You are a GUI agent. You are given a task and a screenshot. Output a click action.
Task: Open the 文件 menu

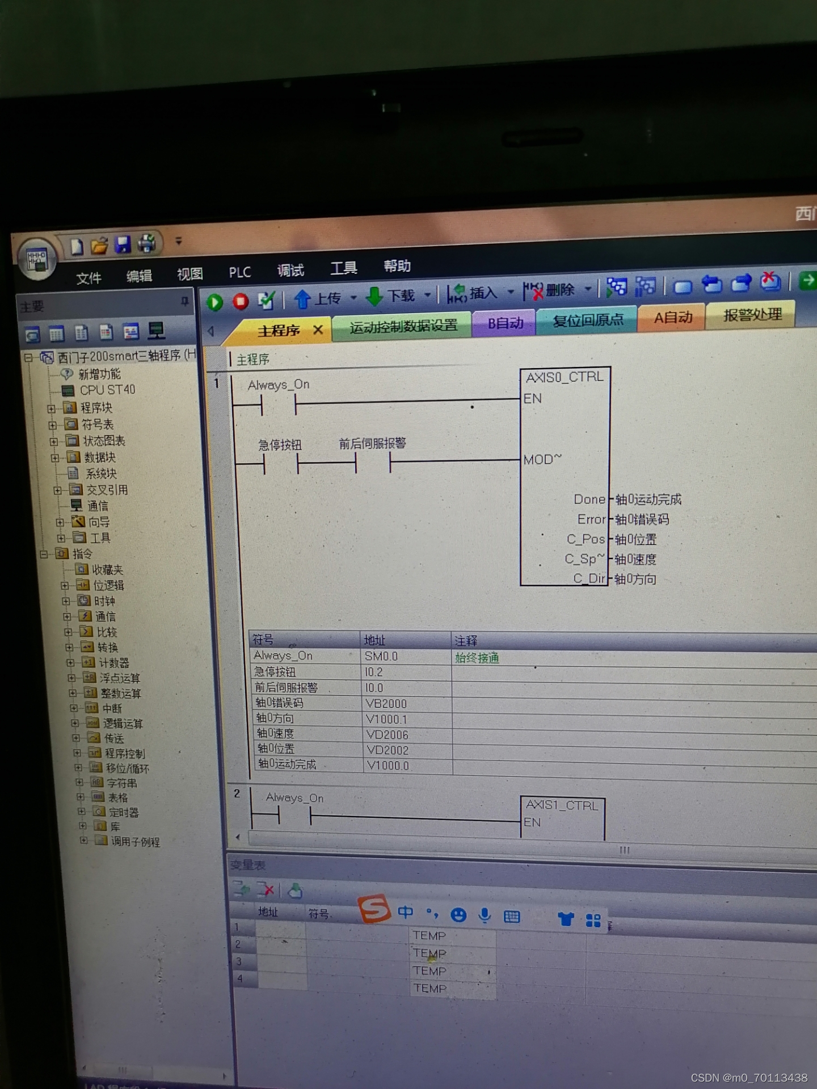coord(89,278)
